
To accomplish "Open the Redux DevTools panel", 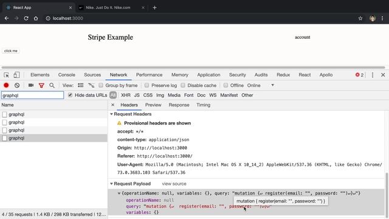I will click(x=283, y=75).
